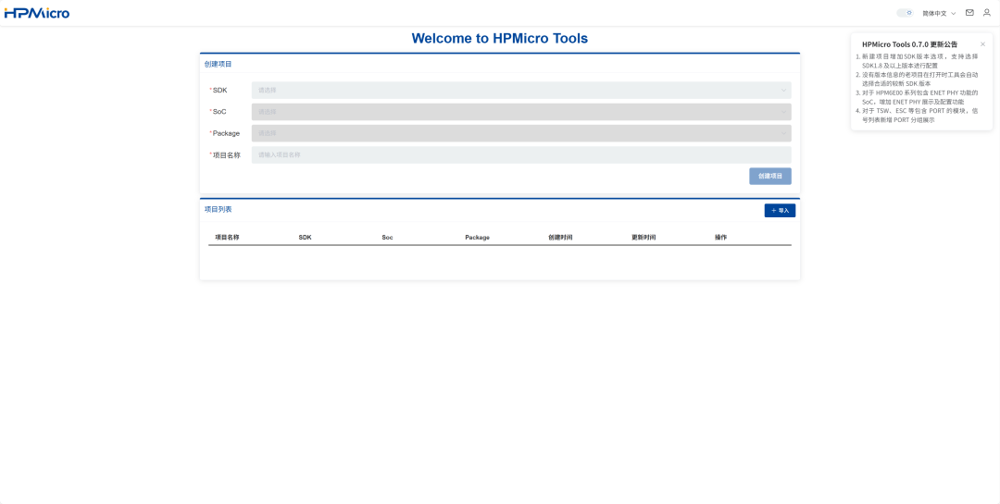
Task: Open the 简体中文 language dropdown
Action: tap(939, 13)
